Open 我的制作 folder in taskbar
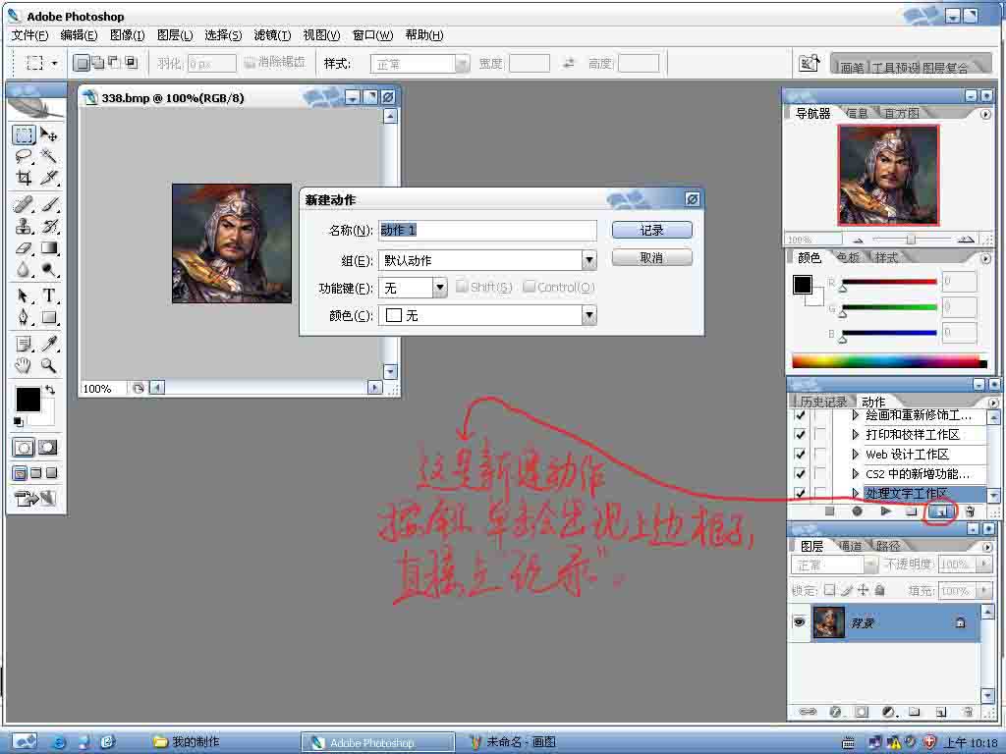Image resolution: width=1006 pixels, height=754 pixels. [x=188, y=742]
